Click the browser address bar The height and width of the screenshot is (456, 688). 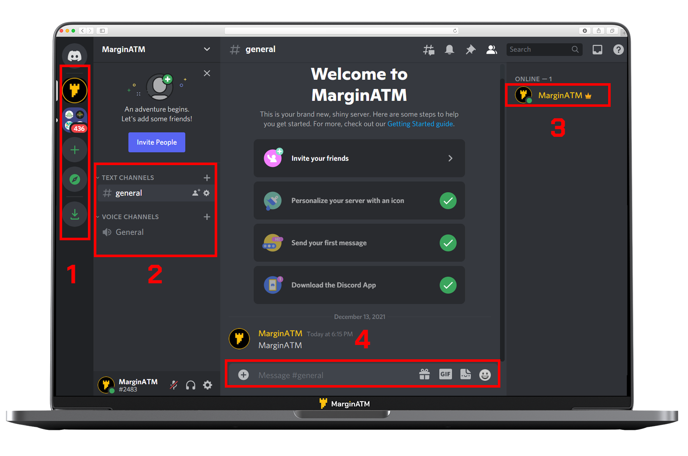pos(341,30)
